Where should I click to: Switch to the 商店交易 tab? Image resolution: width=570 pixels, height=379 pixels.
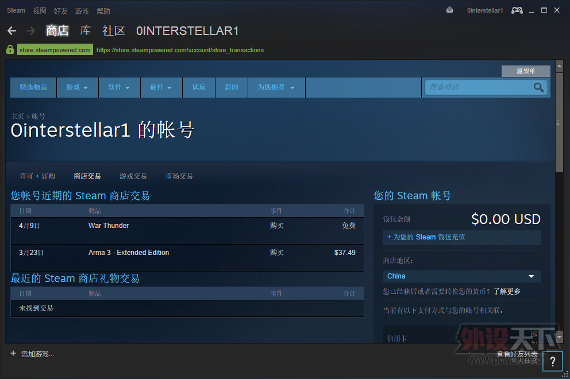pos(87,176)
